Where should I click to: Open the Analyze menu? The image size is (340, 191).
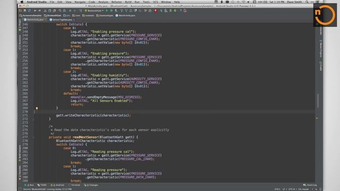(x=103, y=2)
